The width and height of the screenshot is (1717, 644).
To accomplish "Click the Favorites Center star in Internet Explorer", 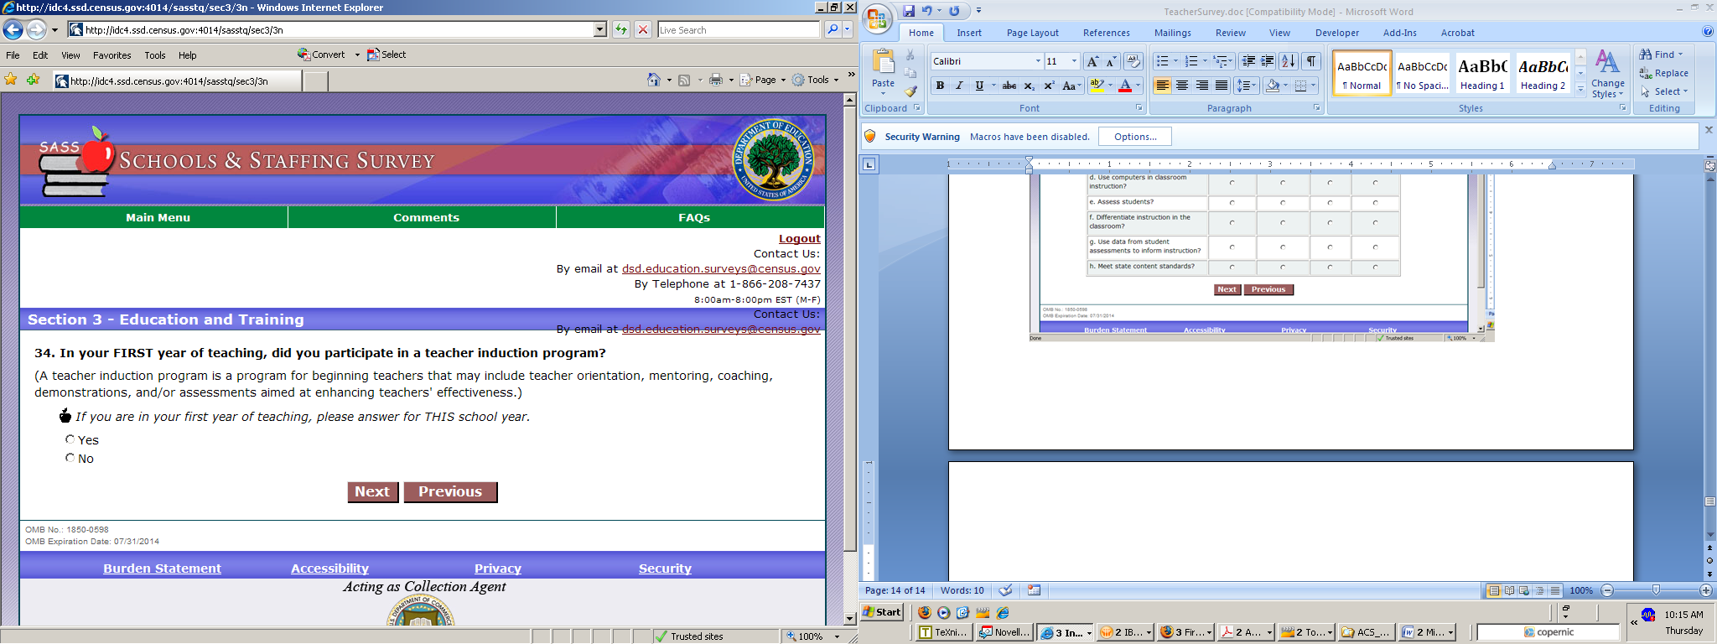I will [11, 80].
